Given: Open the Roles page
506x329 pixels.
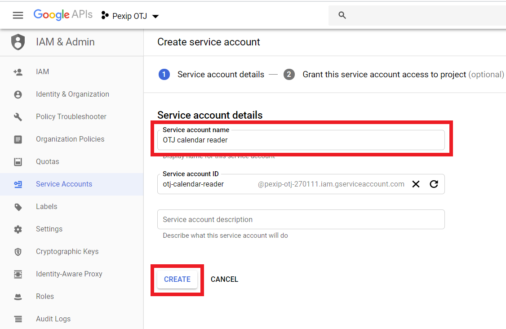Looking at the screenshot, I should 45,297.
